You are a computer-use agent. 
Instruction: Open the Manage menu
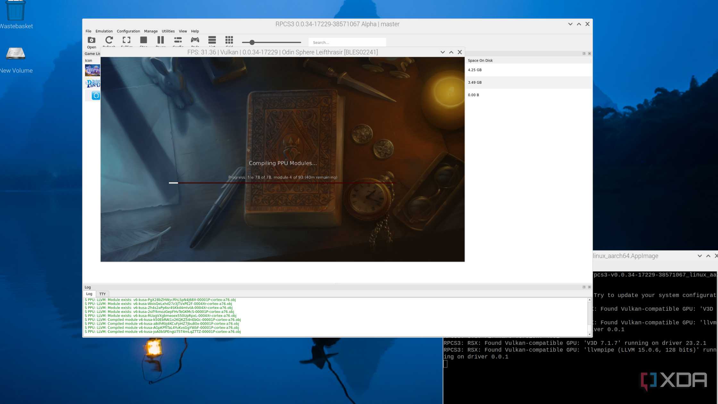click(x=151, y=31)
